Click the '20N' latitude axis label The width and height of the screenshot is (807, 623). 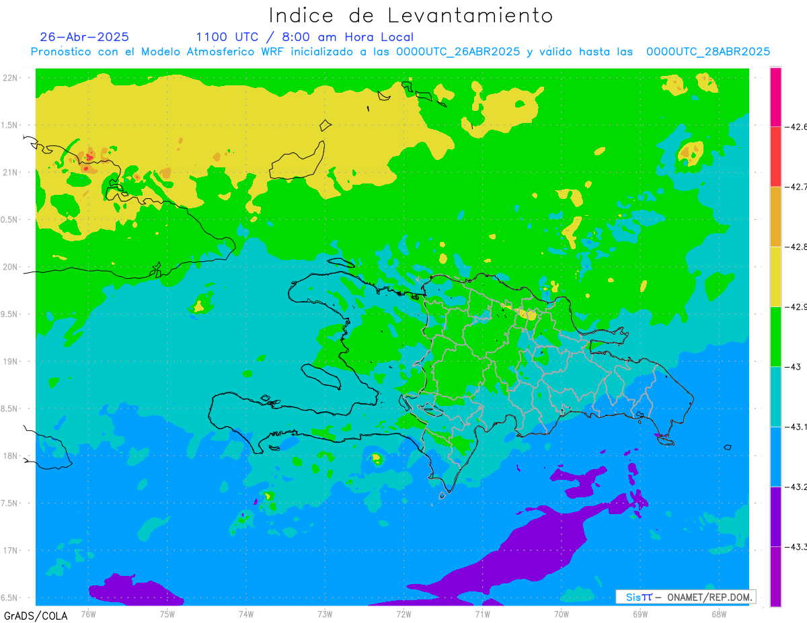point(10,267)
